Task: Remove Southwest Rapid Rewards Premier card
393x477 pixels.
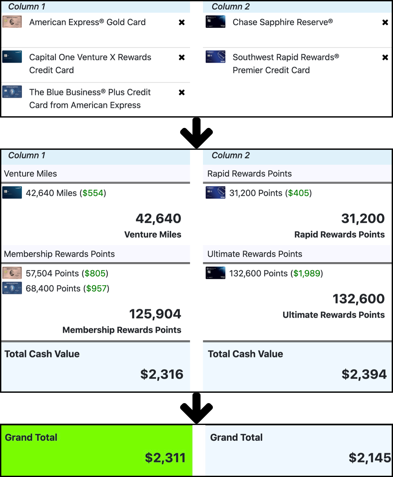Action: pyautogui.click(x=385, y=57)
